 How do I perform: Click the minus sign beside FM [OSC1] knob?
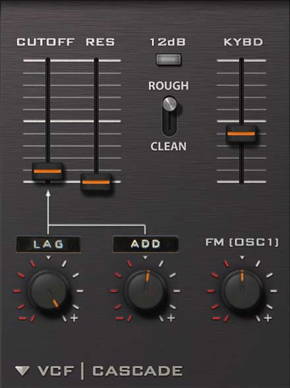[x=216, y=318]
